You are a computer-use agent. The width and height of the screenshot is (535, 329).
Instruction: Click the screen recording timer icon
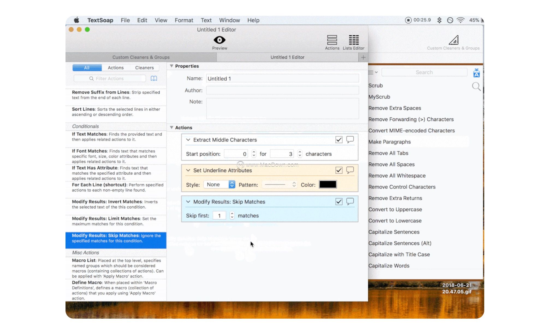point(408,20)
